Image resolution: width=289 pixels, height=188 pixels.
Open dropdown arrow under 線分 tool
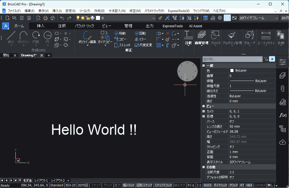tap(11, 45)
